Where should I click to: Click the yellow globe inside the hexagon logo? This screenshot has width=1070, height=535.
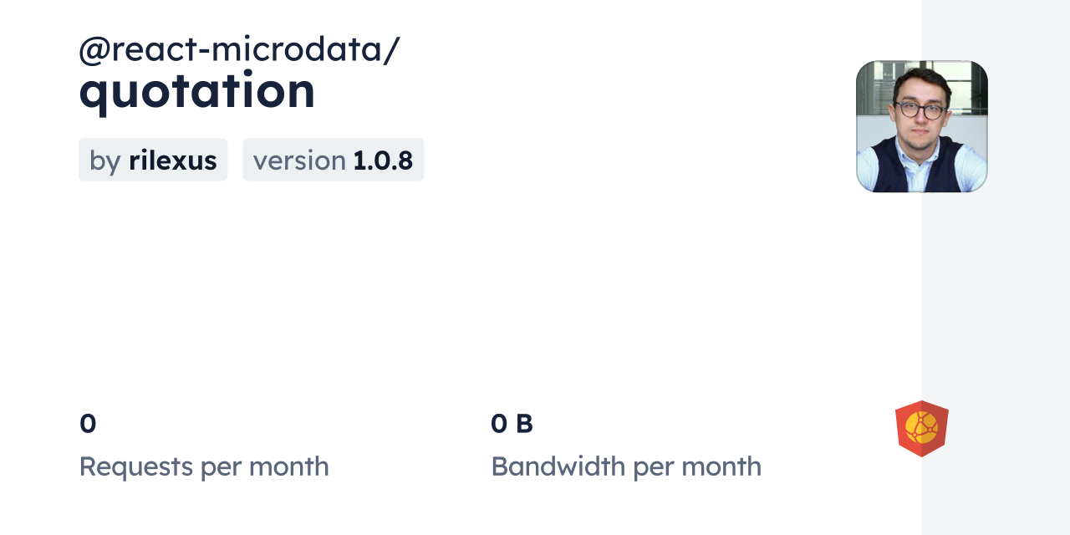921,427
